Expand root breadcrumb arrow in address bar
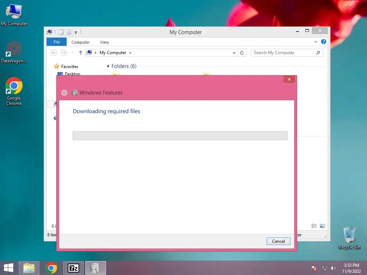The width and height of the screenshot is (367, 275). coord(95,53)
